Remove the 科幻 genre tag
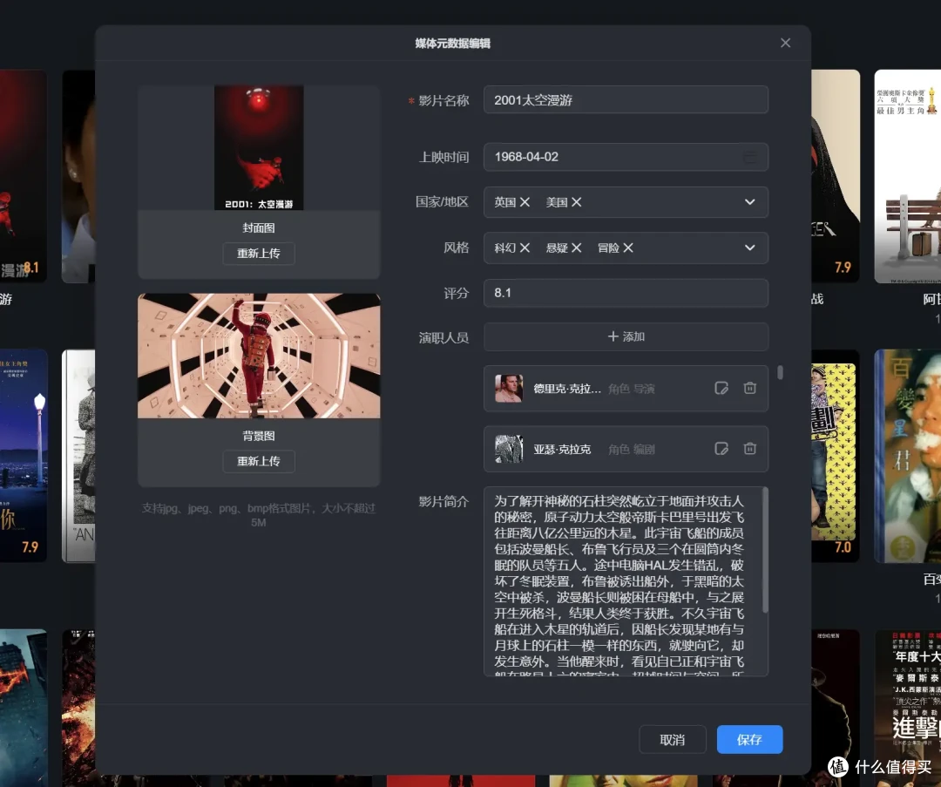 pos(525,248)
